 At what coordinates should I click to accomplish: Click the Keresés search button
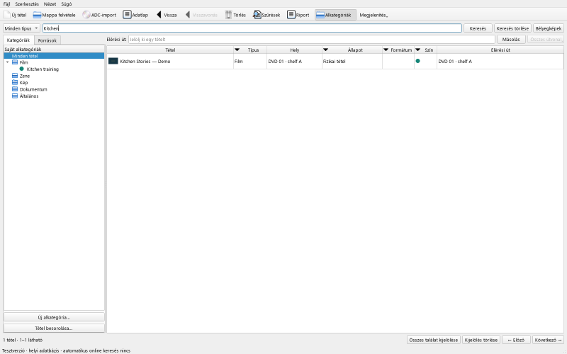point(478,28)
